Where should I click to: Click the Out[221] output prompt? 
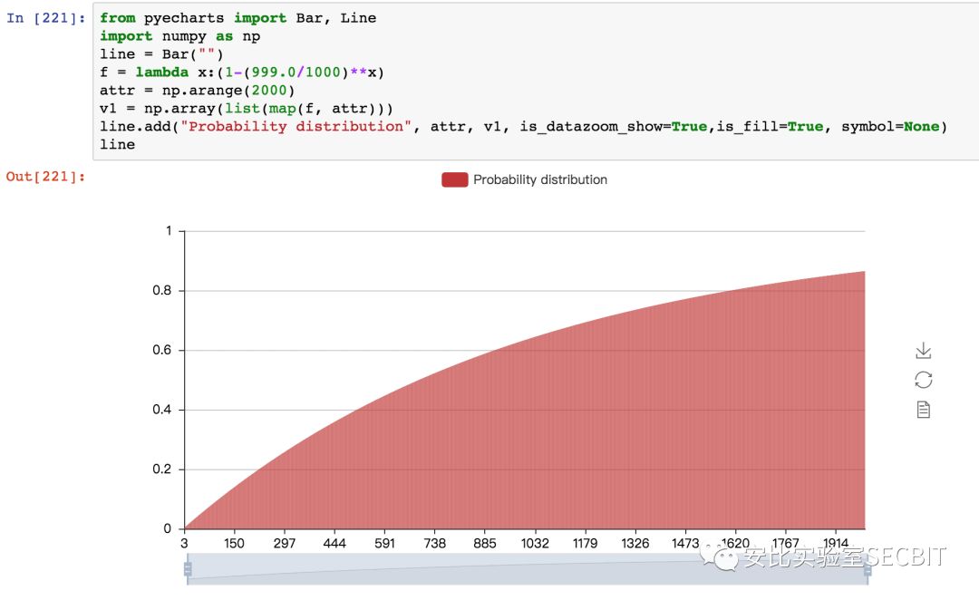45,177
